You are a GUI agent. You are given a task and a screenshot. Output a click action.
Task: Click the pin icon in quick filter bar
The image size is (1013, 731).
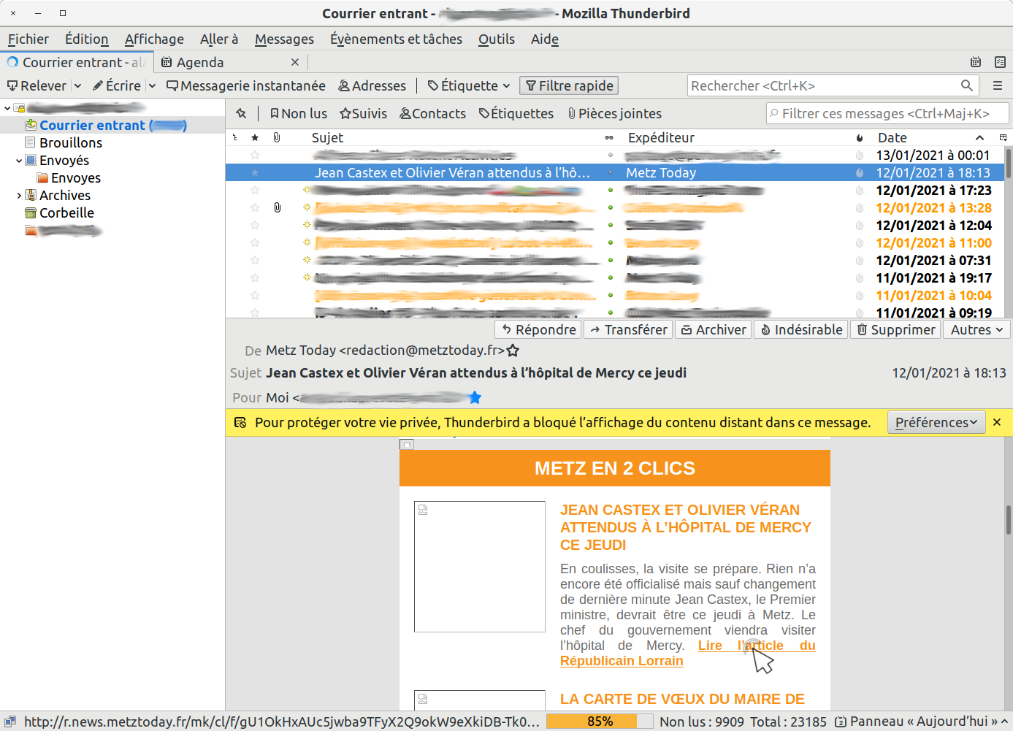pos(241,113)
